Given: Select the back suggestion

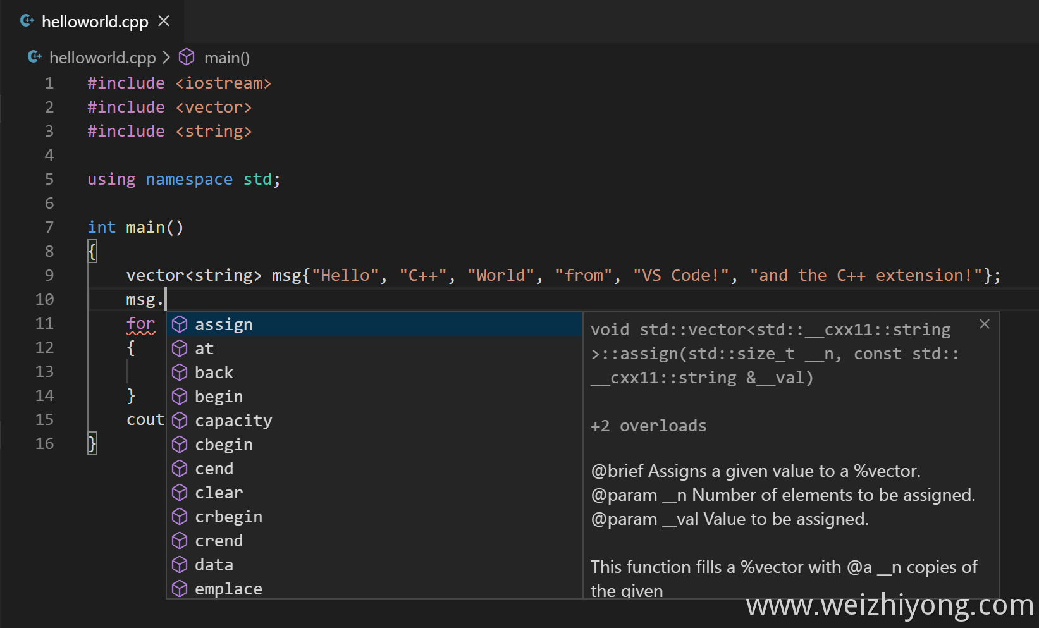Looking at the screenshot, I should (x=374, y=372).
